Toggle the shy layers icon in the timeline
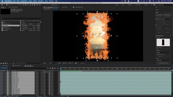This screenshot has height=97, width=173. (x=51, y=68)
